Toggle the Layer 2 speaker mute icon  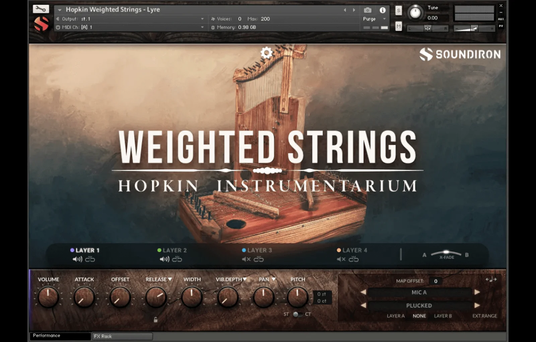click(x=164, y=259)
